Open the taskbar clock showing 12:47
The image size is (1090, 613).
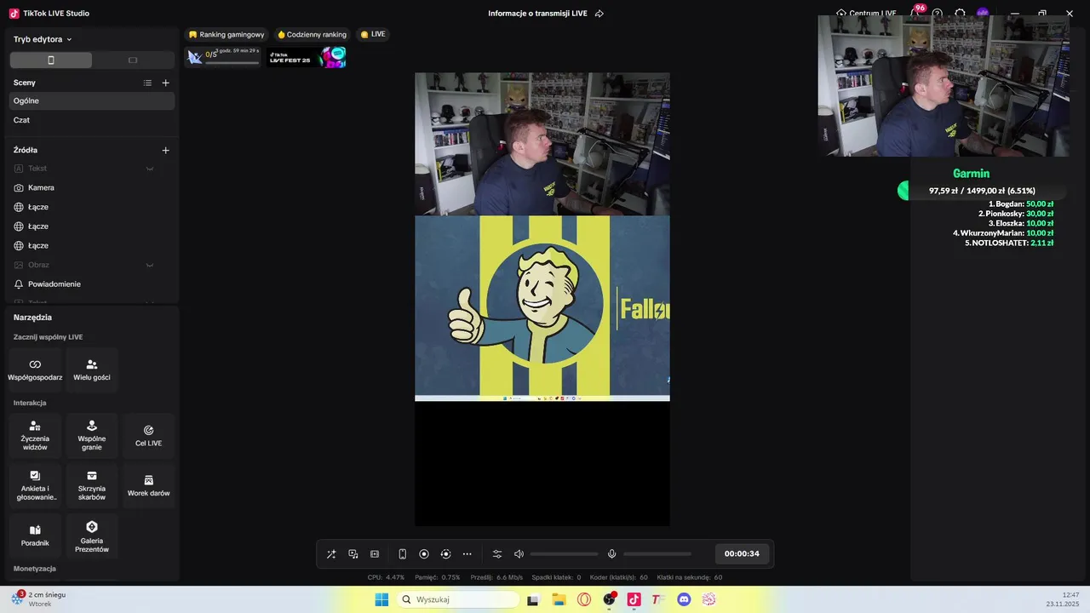tap(1063, 599)
